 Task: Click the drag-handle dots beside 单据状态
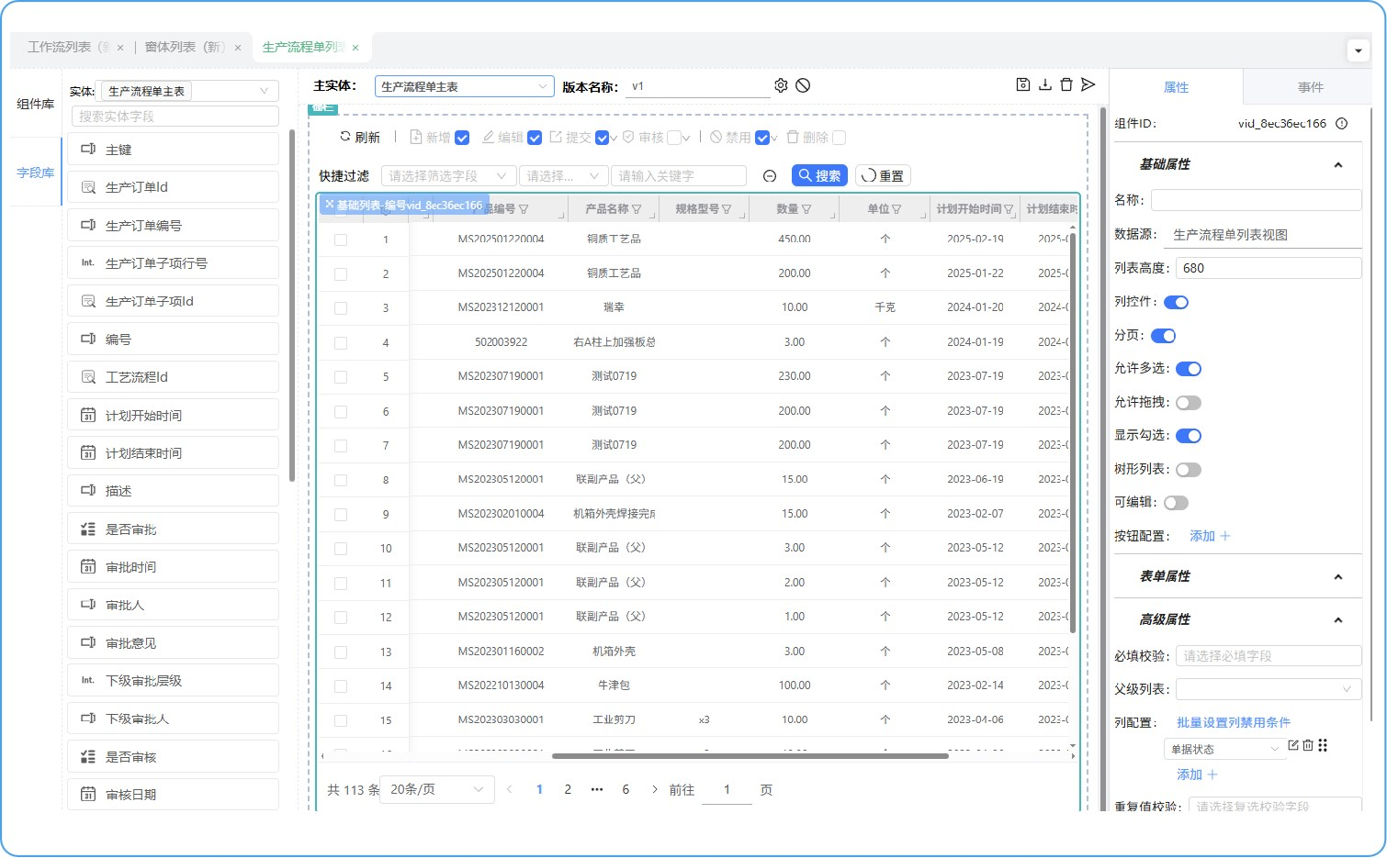[x=1323, y=745]
